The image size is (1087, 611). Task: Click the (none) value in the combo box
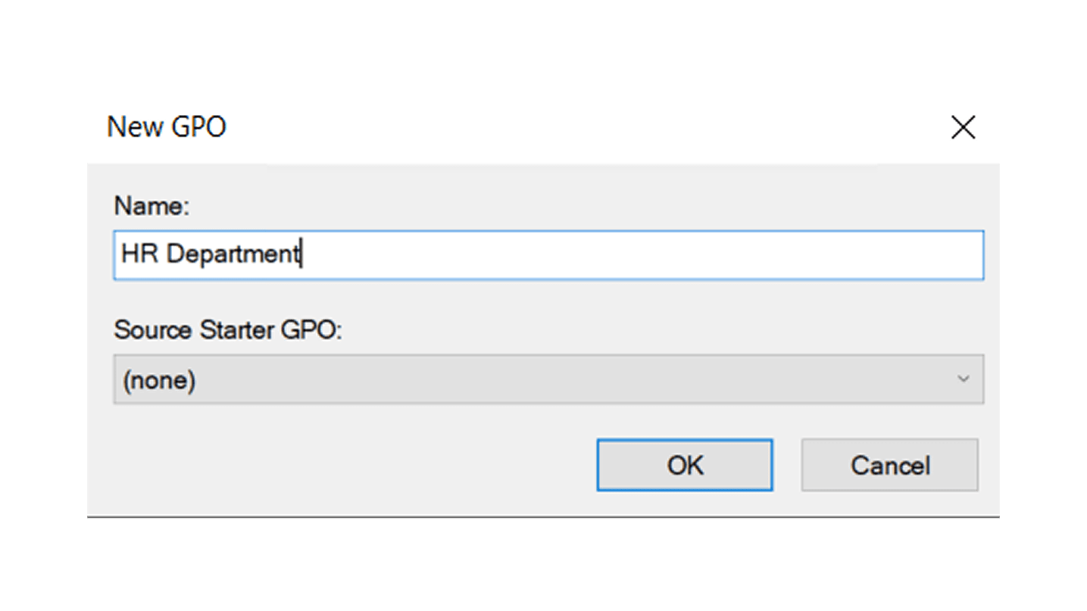(x=159, y=379)
